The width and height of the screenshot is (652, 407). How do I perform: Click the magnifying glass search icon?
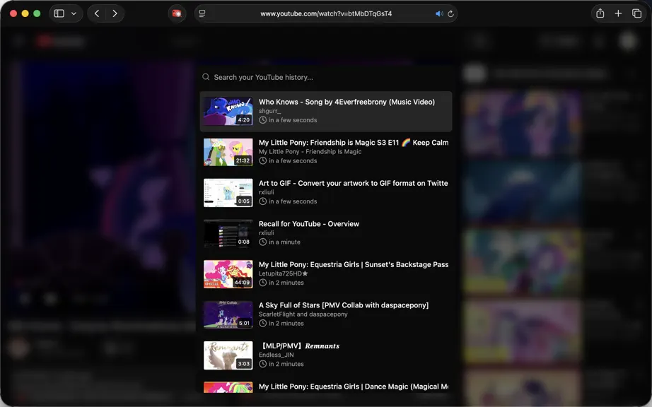206,77
